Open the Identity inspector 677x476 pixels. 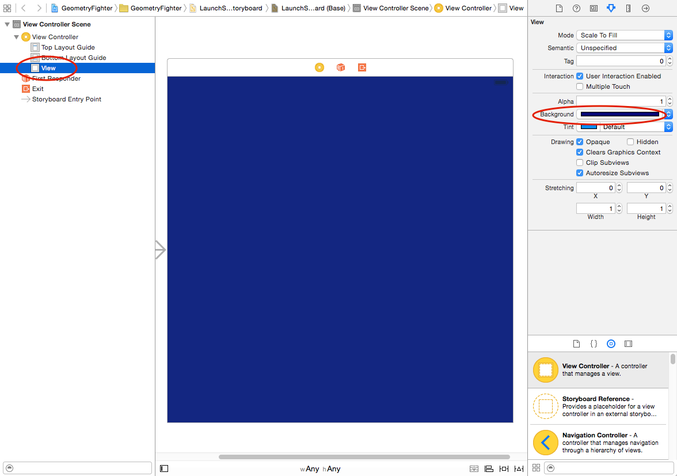tap(594, 8)
